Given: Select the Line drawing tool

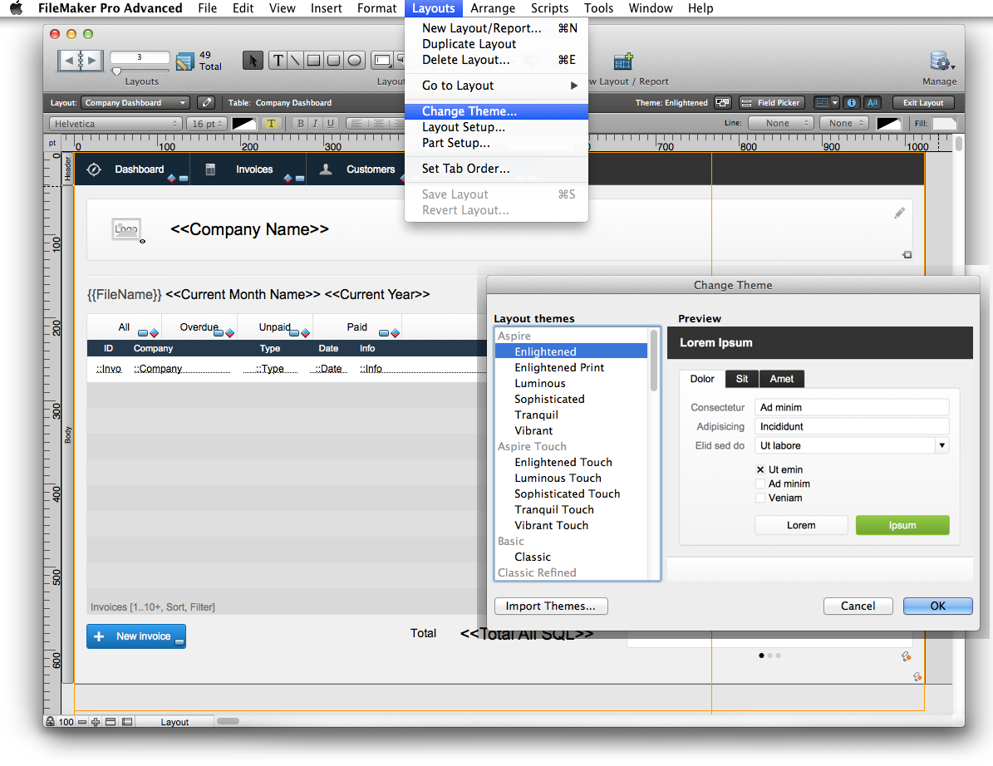Looking at the screenshot, I should pos(297,60).
